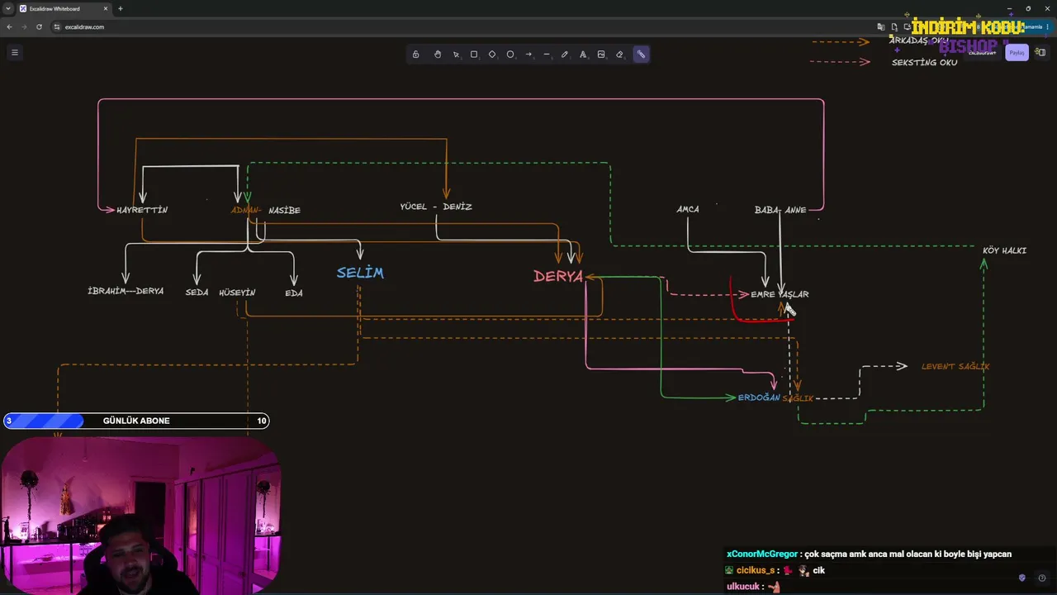1057x595 pixels.
Task: Click the shield icon near help
Action: (x=1022, y=578)
